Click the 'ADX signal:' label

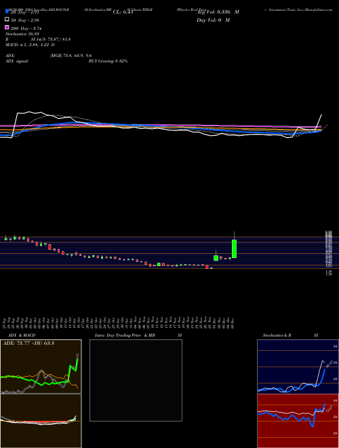16,61
